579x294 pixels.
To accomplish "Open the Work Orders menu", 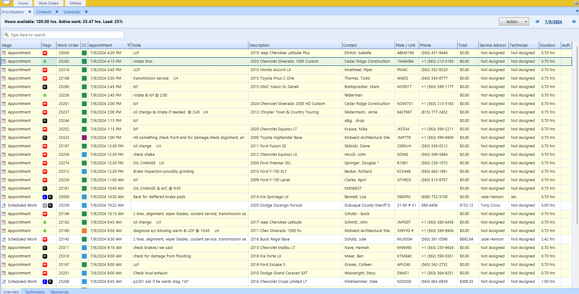I will tap(48, 3).
